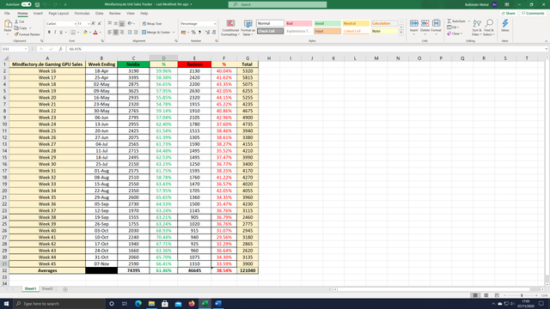Switch to the Page Layout ribbon tab
Image resolution: width=550 pixels, height=309 pixels.
[58, 14]
